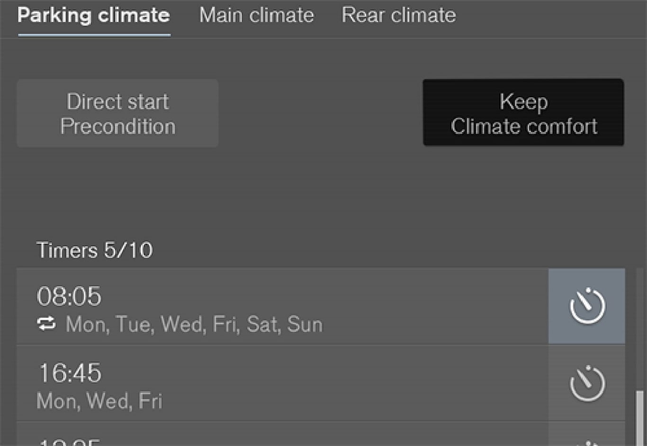
Task: Go to the Rear climate tab
Action: pos(399,16)
